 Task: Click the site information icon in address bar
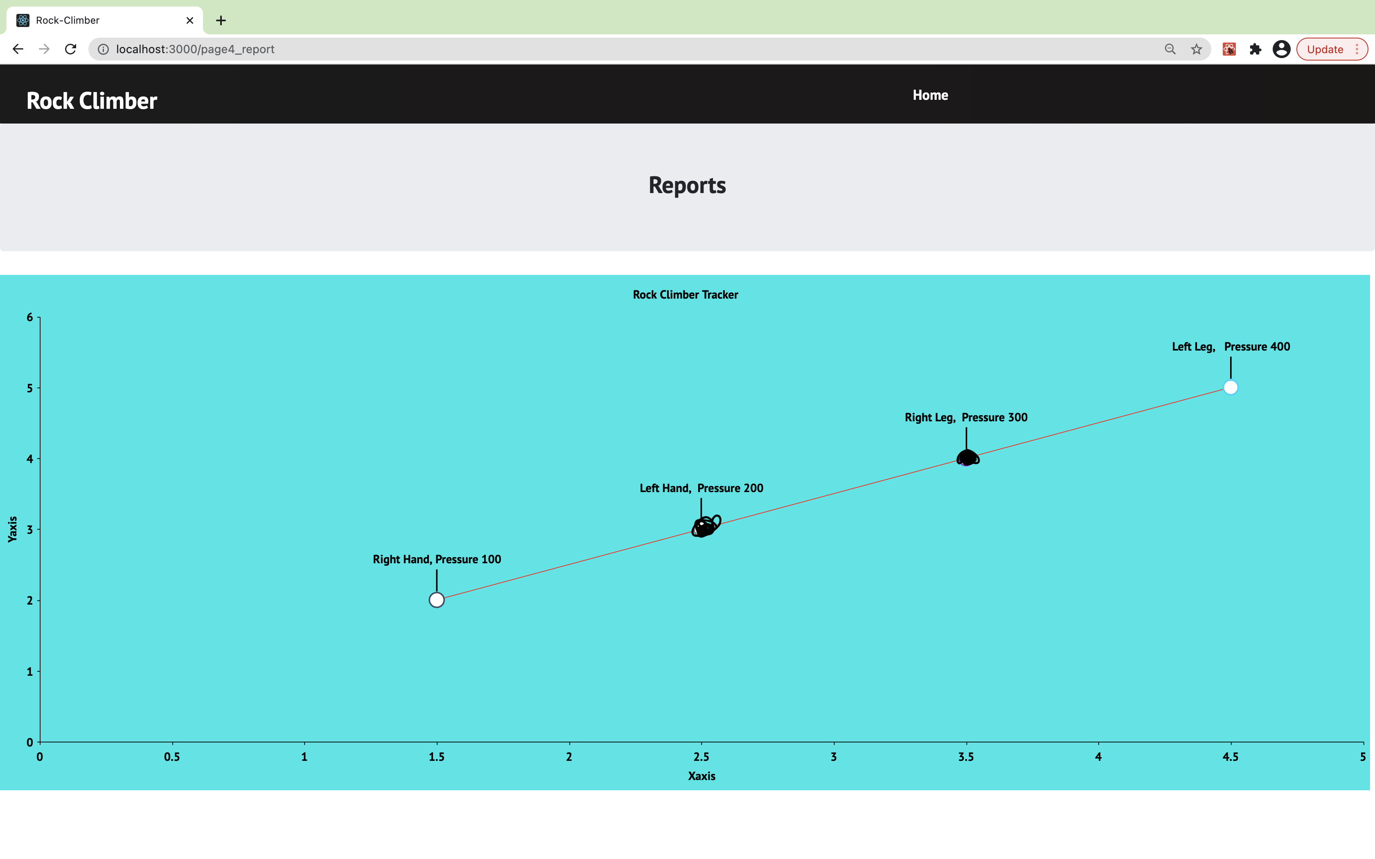tap(104, 49)
